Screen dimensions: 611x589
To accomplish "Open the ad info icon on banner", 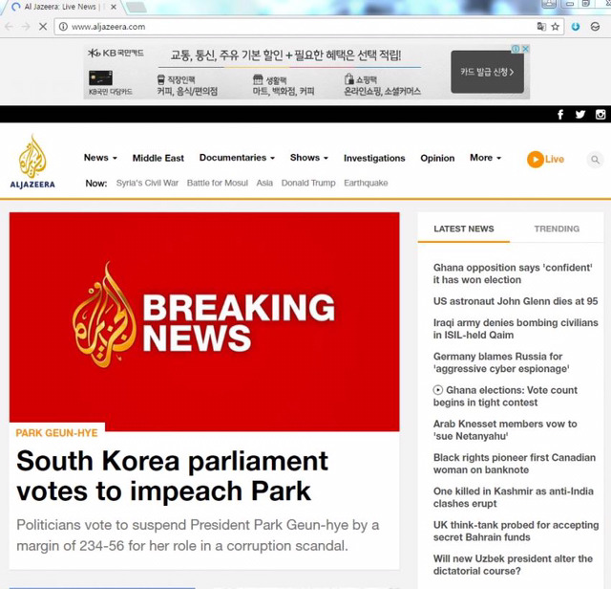I will click(516, 49).
